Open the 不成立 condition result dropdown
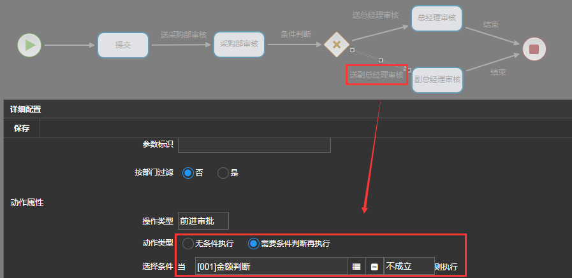572x278 pixels. coord(408,267)
